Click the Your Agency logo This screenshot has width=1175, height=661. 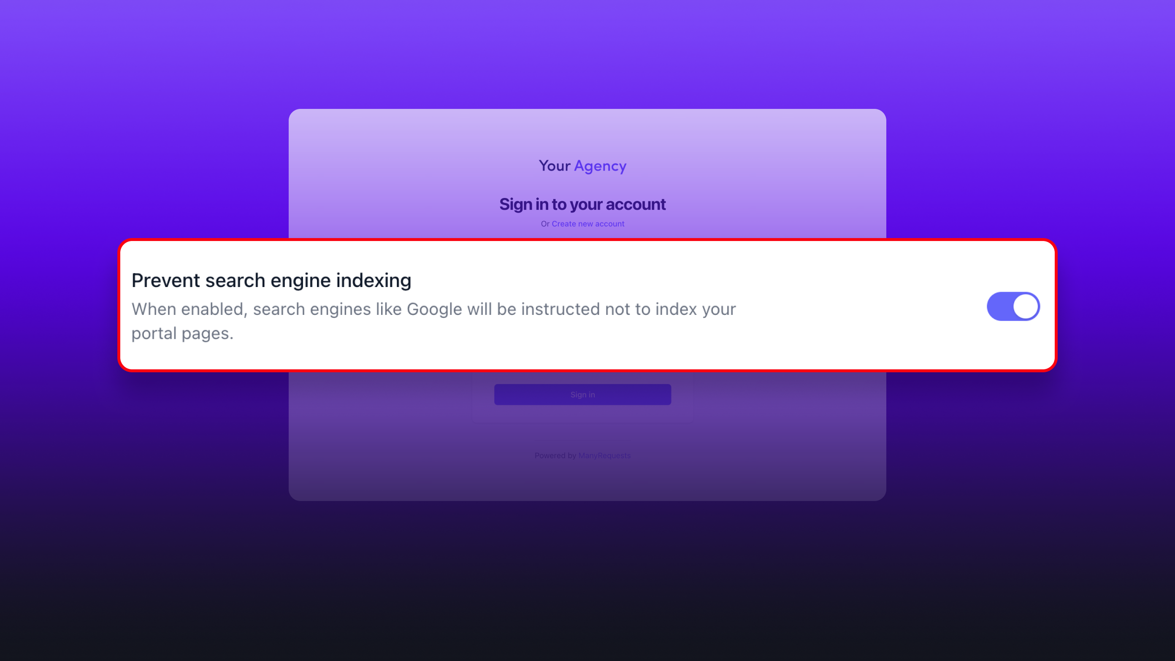[x=582, y=166]
